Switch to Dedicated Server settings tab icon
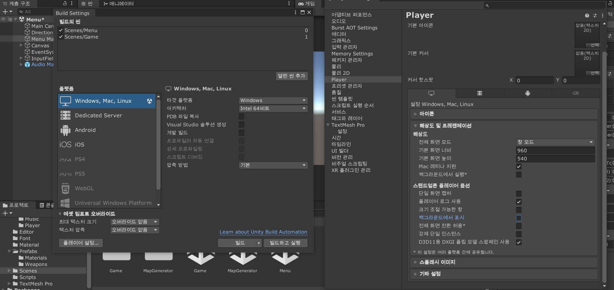This screenshot has width=614, height=290. pos(480,93)
